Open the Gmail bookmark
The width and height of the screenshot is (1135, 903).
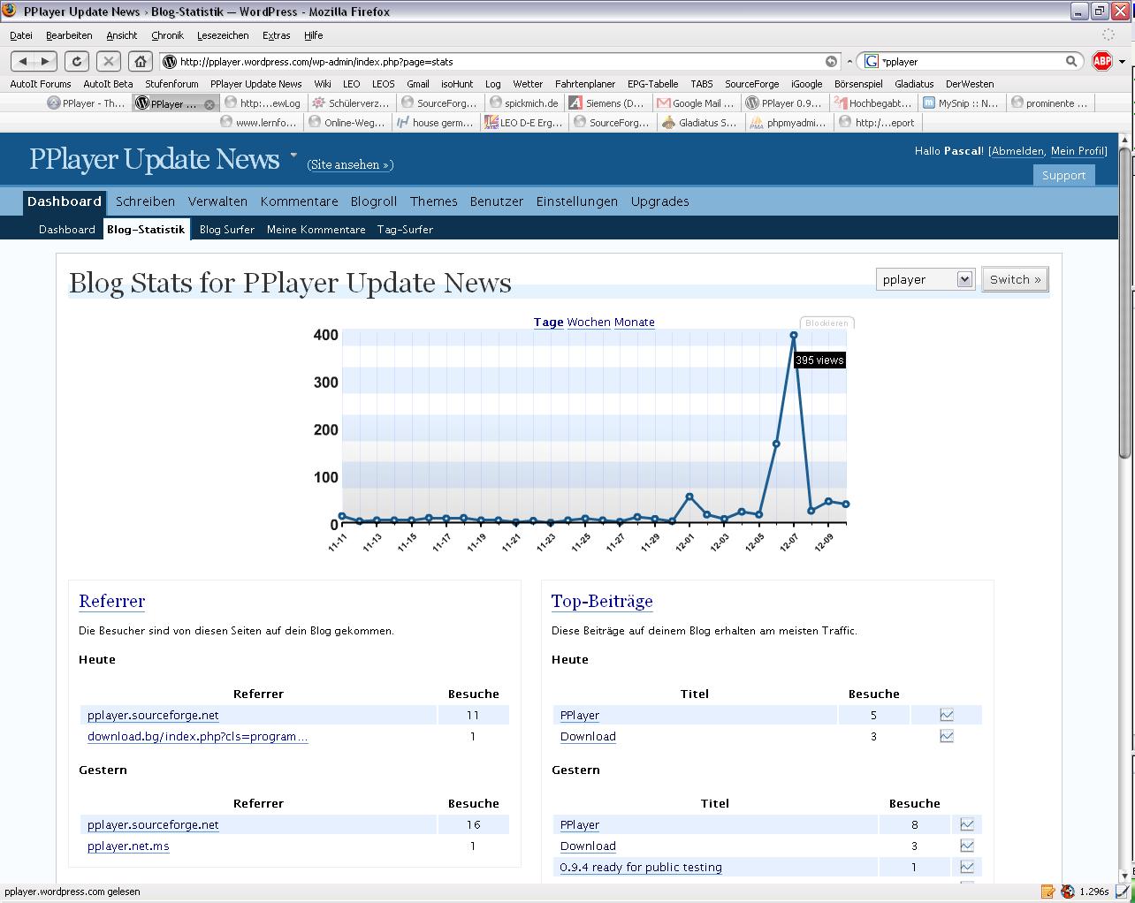(418, 84)
